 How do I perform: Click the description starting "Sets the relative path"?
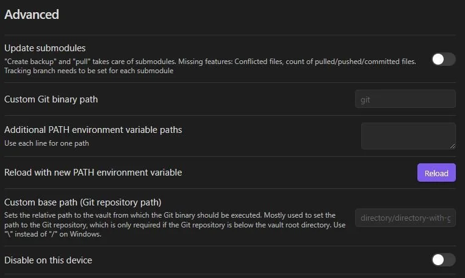(x=170, y=215)
